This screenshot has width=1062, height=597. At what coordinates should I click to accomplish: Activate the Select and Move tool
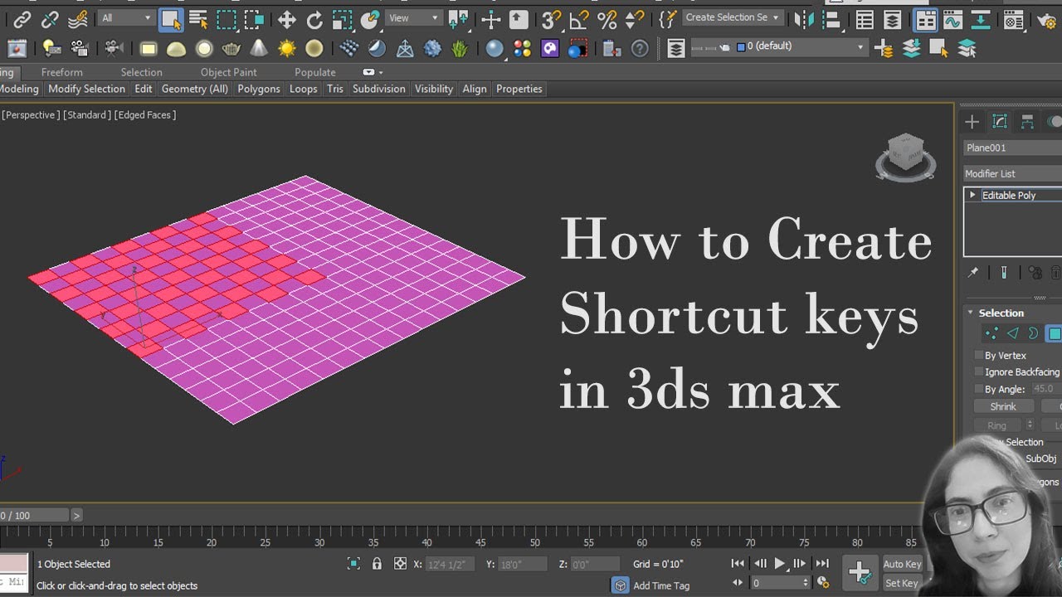tap(287, 19)
